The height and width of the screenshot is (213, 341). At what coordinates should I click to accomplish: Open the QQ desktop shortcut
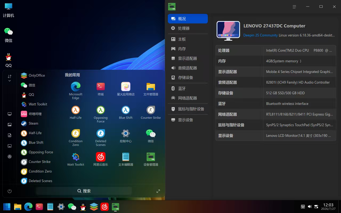pyautogui.click(x=9, y=60)
